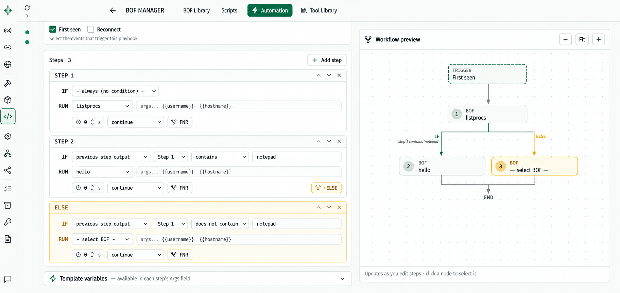The image size is (620, 293).
Task: Open the select BOF dropdown in ELSE step
Action: tap(102, 239)
